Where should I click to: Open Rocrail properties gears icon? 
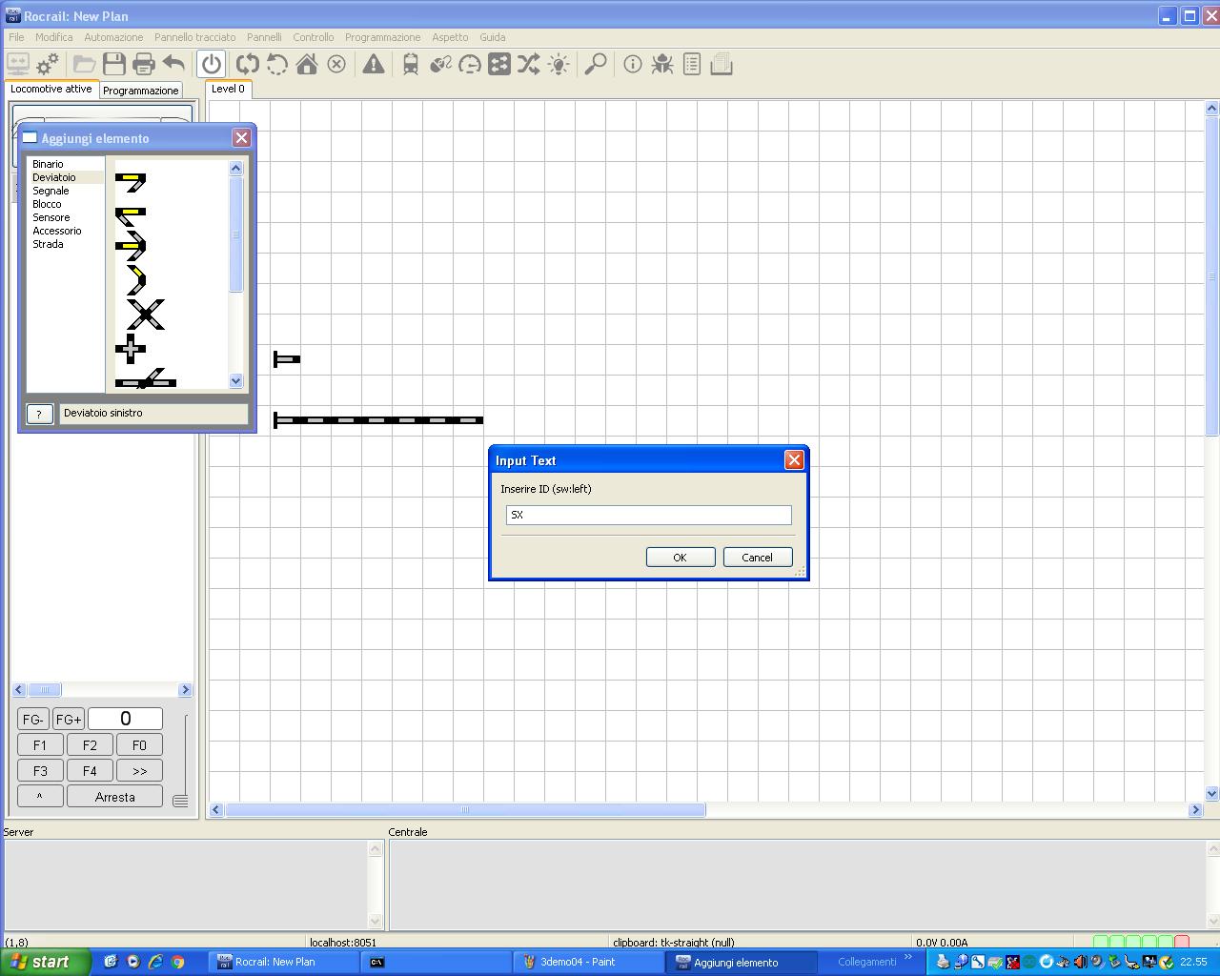click(48, 65)
